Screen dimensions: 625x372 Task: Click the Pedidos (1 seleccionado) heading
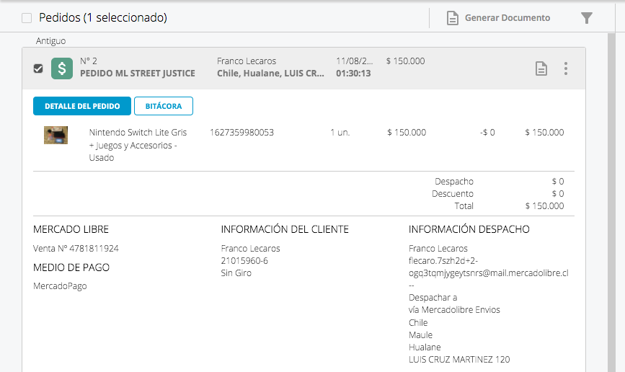(103, 18)
